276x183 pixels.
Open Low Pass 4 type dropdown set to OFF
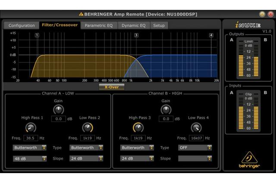point(195,147)
